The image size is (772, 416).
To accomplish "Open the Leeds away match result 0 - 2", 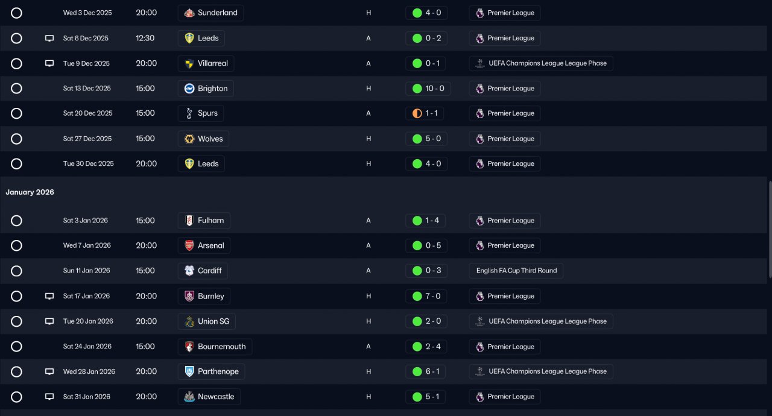I will pyautogui.click(x=427, y=38).
